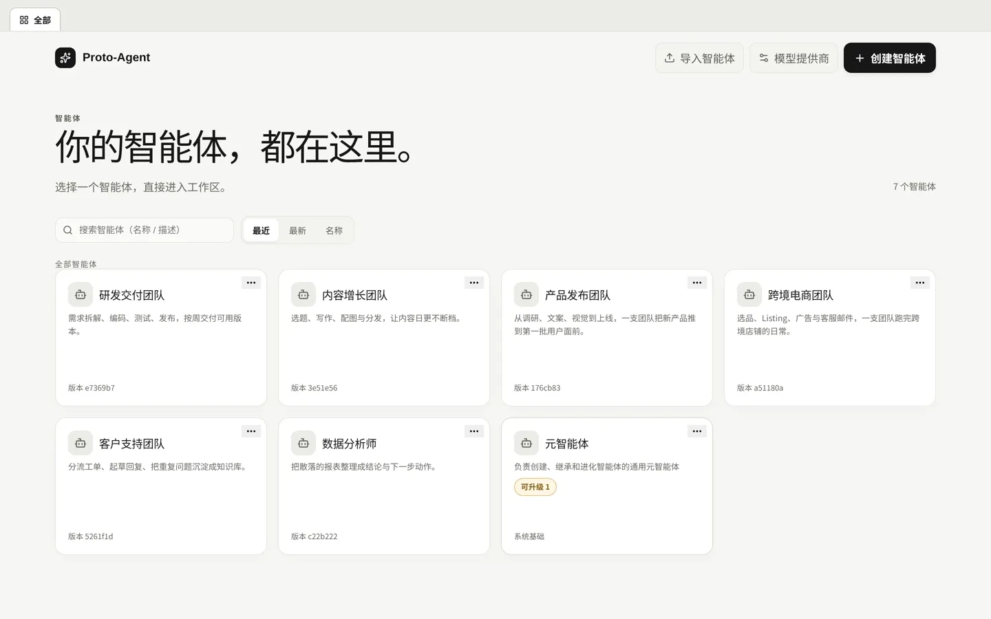Image resolution: width=991 pixels, height=619 pixels.
Task: Click the search magnifier icon
Action: pos(68,230)
